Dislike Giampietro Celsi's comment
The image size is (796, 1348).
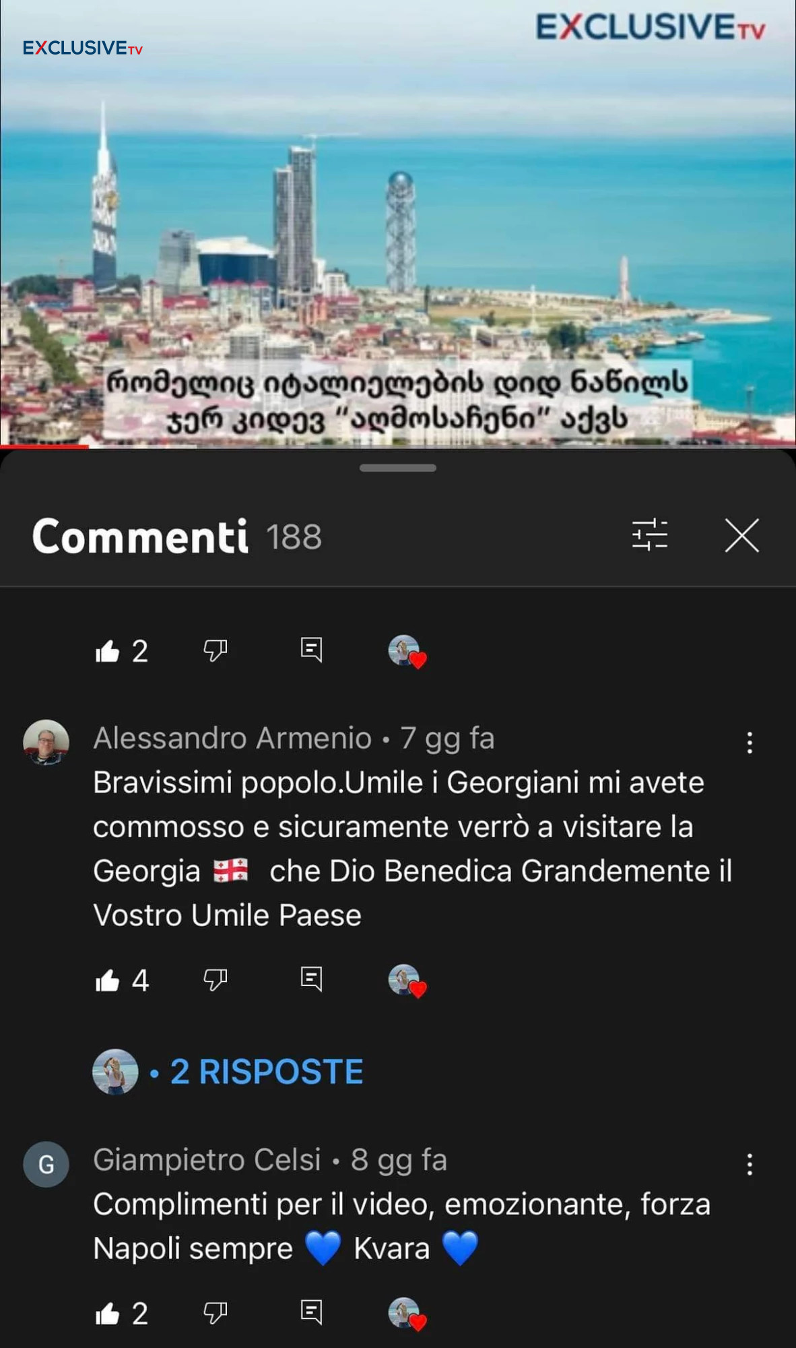pos(215,1313)
